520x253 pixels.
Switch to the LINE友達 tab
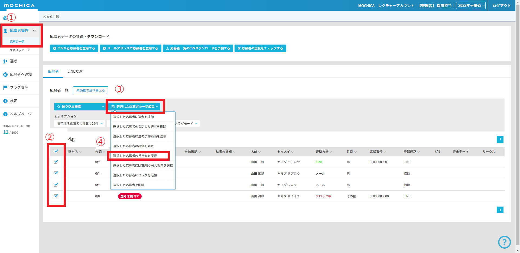[x=75, y=72]
